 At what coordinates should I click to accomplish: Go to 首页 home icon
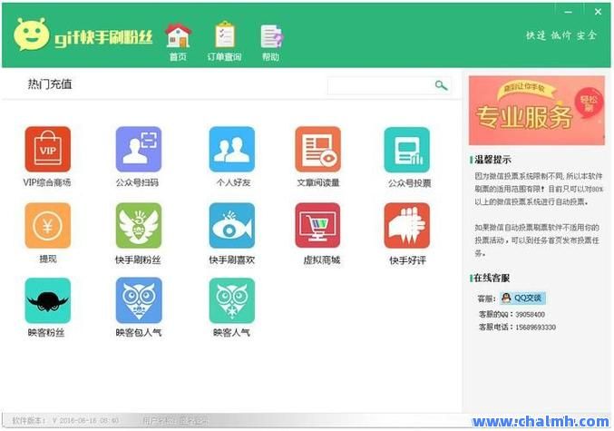(x=178, y=42)
